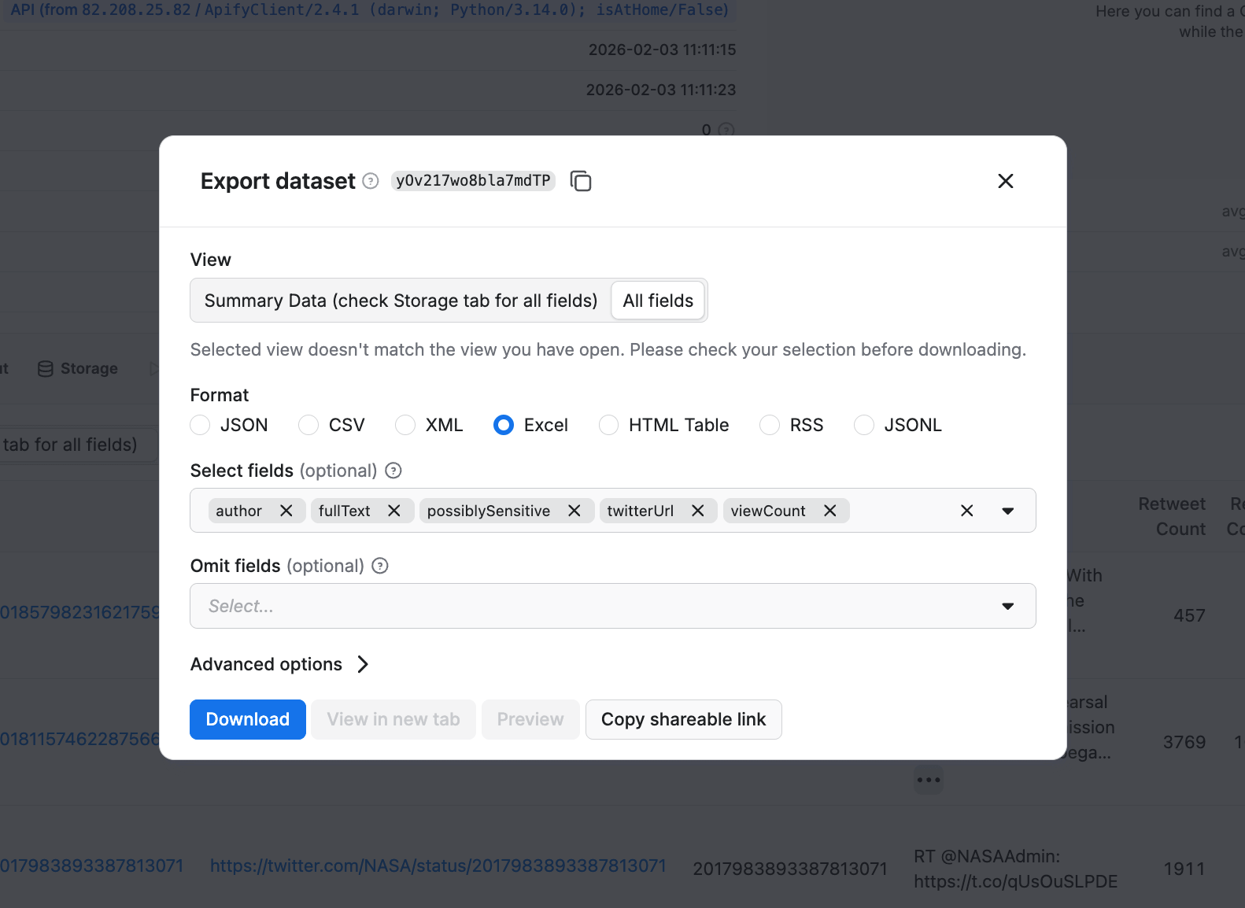1245x908 pixels.
Task: Remove the author field tag
Action: point(286,511)
